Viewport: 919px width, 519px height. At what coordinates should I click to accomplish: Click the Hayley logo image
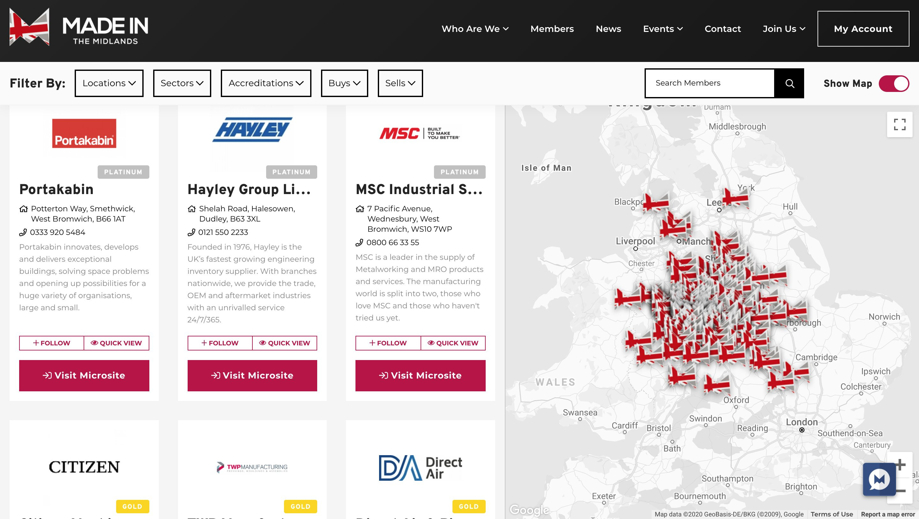(x=252, y=130)
